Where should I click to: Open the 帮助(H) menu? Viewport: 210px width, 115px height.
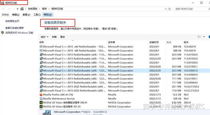click(x=48, y=15)
